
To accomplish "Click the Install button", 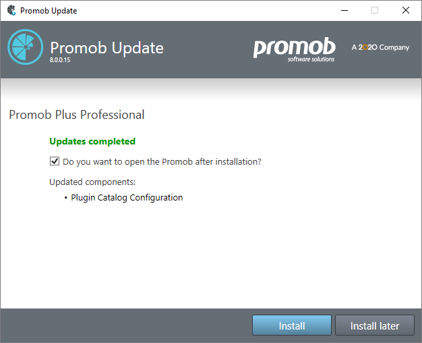I will (x=292, y=325).
